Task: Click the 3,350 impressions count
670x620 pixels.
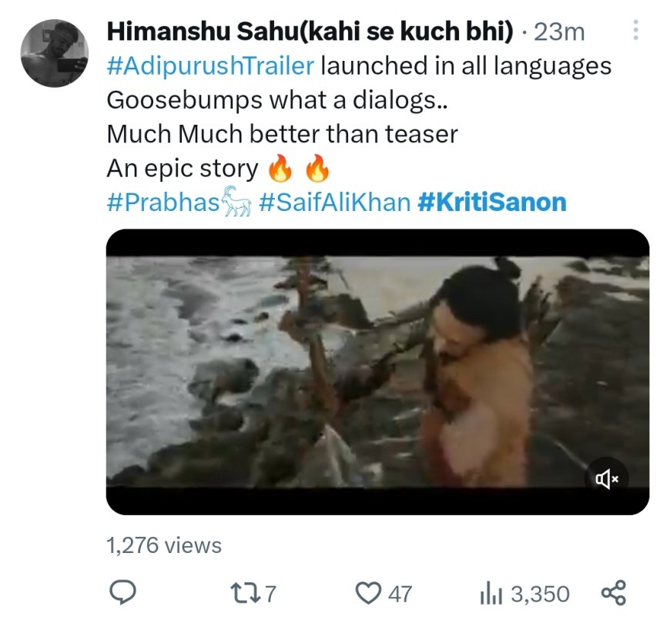Action: [541, 594]
